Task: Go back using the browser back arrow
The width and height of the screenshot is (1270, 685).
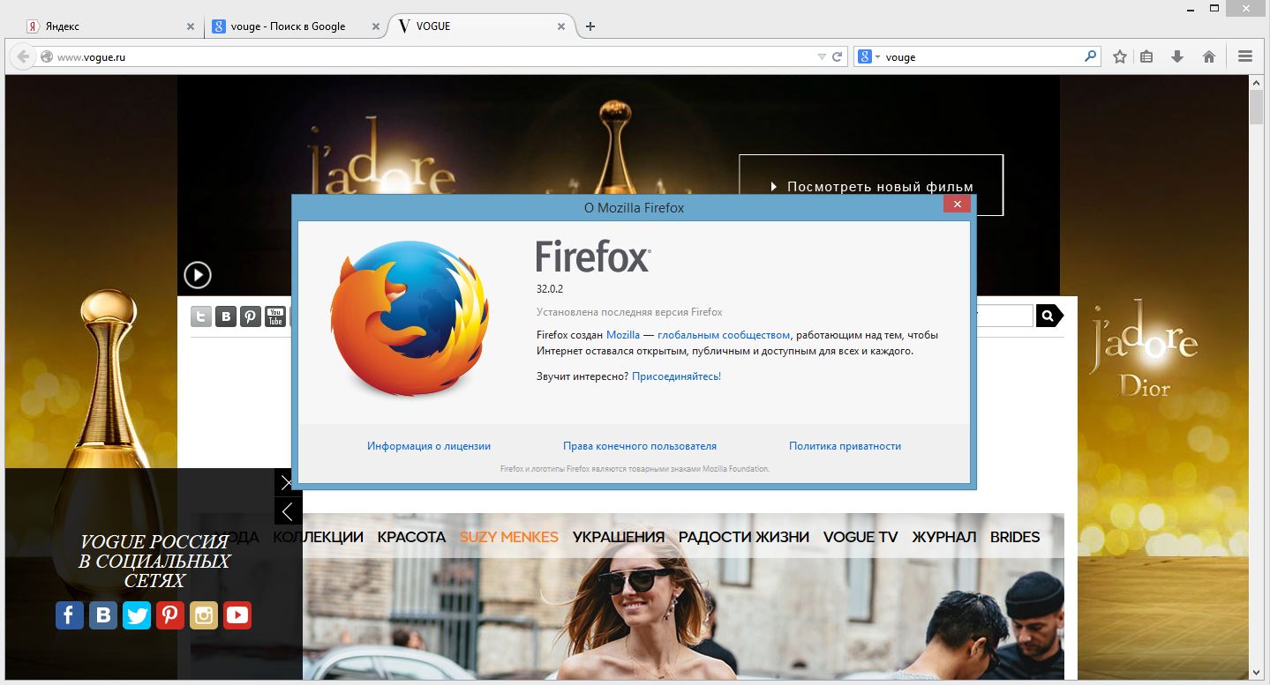Action: tap(24, 56)
